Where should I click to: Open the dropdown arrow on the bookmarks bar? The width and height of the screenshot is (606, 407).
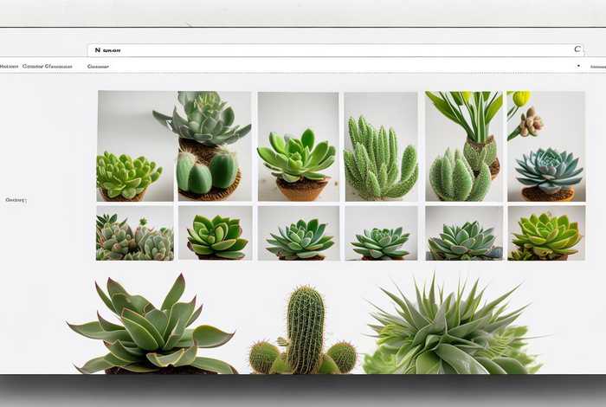pos(577,66)
